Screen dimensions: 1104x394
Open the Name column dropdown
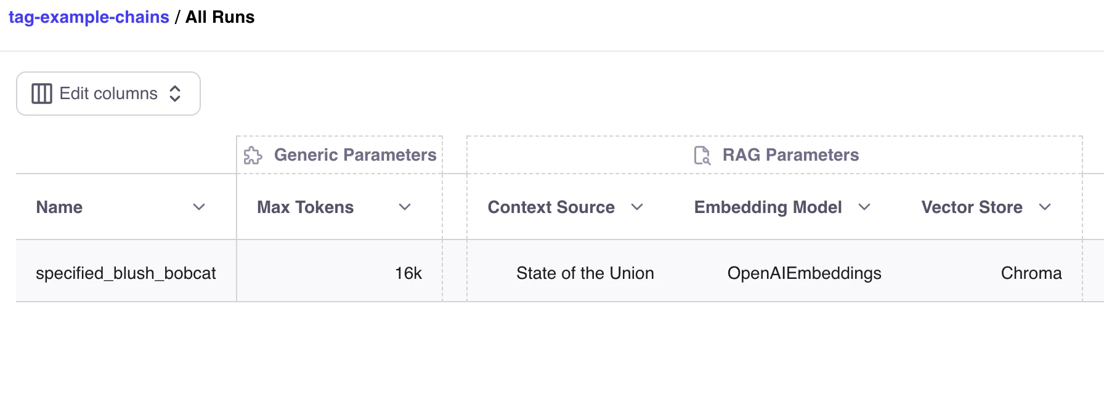198,207
